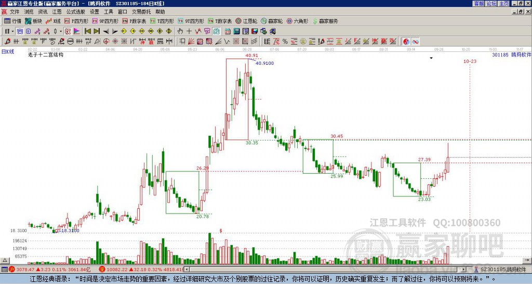The height and width of the screenshot is (284, 532).
Task: Click the horizontal scrollbar left arrow
Action: click(187, 269)
